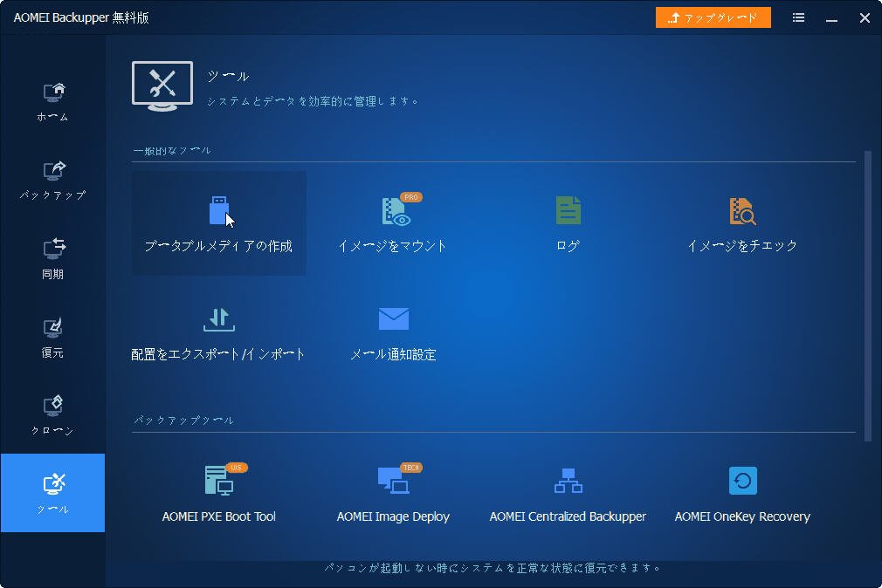Open イメージをチェック label
882x588 pixels.
click(742, 246)
